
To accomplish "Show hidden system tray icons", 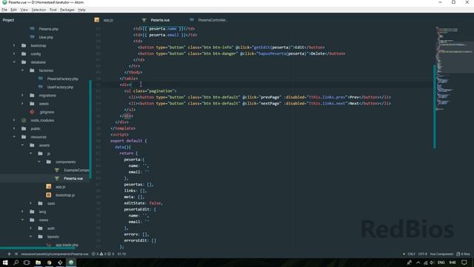I will [418, 263].
